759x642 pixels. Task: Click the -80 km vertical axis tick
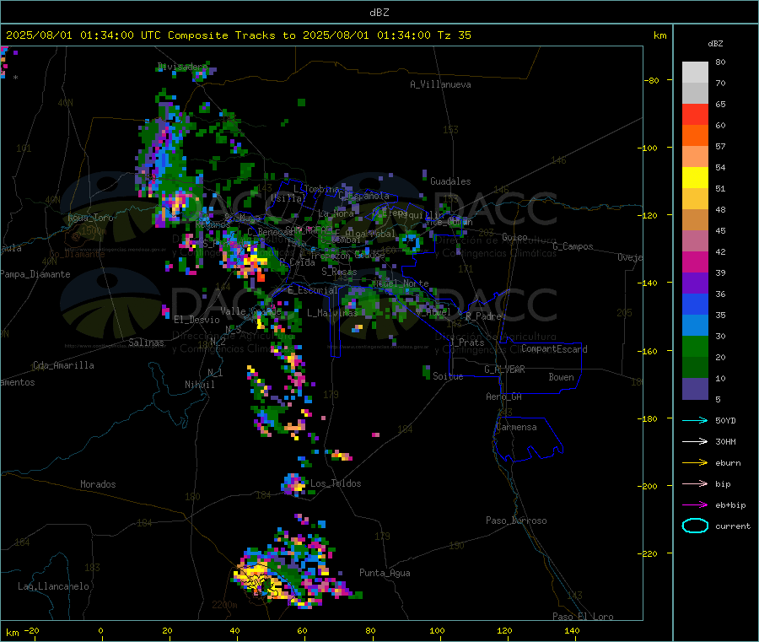tap(652, 80)
